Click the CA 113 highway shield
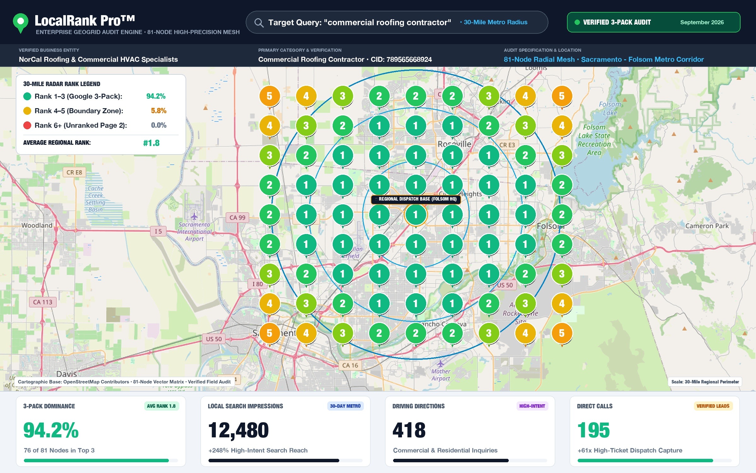Screen dimensions: 756x473 pos(43,302)
